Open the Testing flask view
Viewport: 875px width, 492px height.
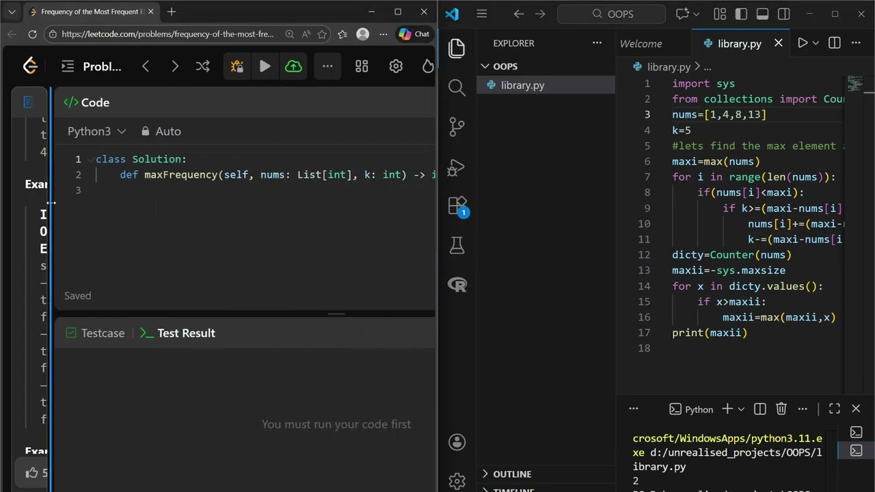[x=457, y=246]
